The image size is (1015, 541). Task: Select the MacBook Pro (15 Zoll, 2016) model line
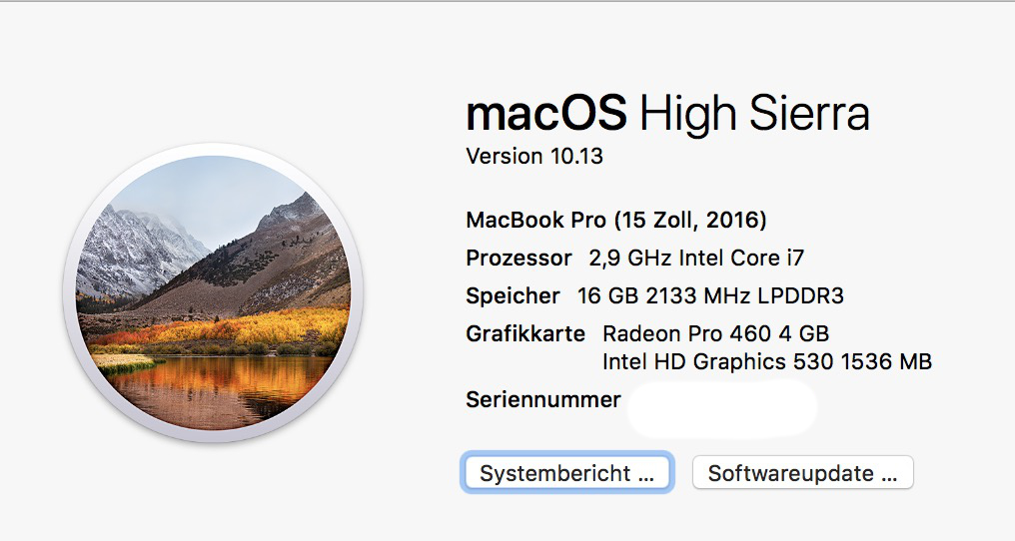[616, 220]
